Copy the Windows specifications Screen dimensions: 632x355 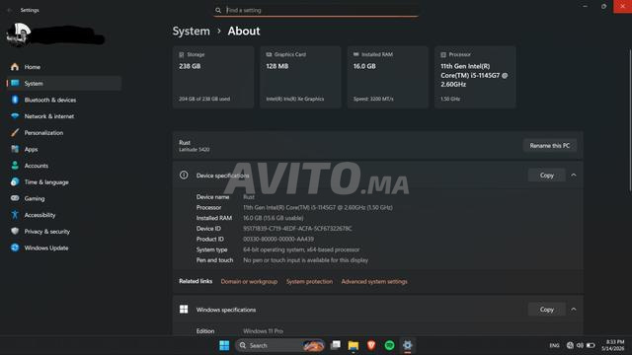coord(546,310)
